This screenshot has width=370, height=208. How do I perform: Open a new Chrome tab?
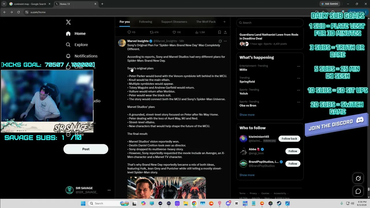pyautogui.click(x=102, y=4)
